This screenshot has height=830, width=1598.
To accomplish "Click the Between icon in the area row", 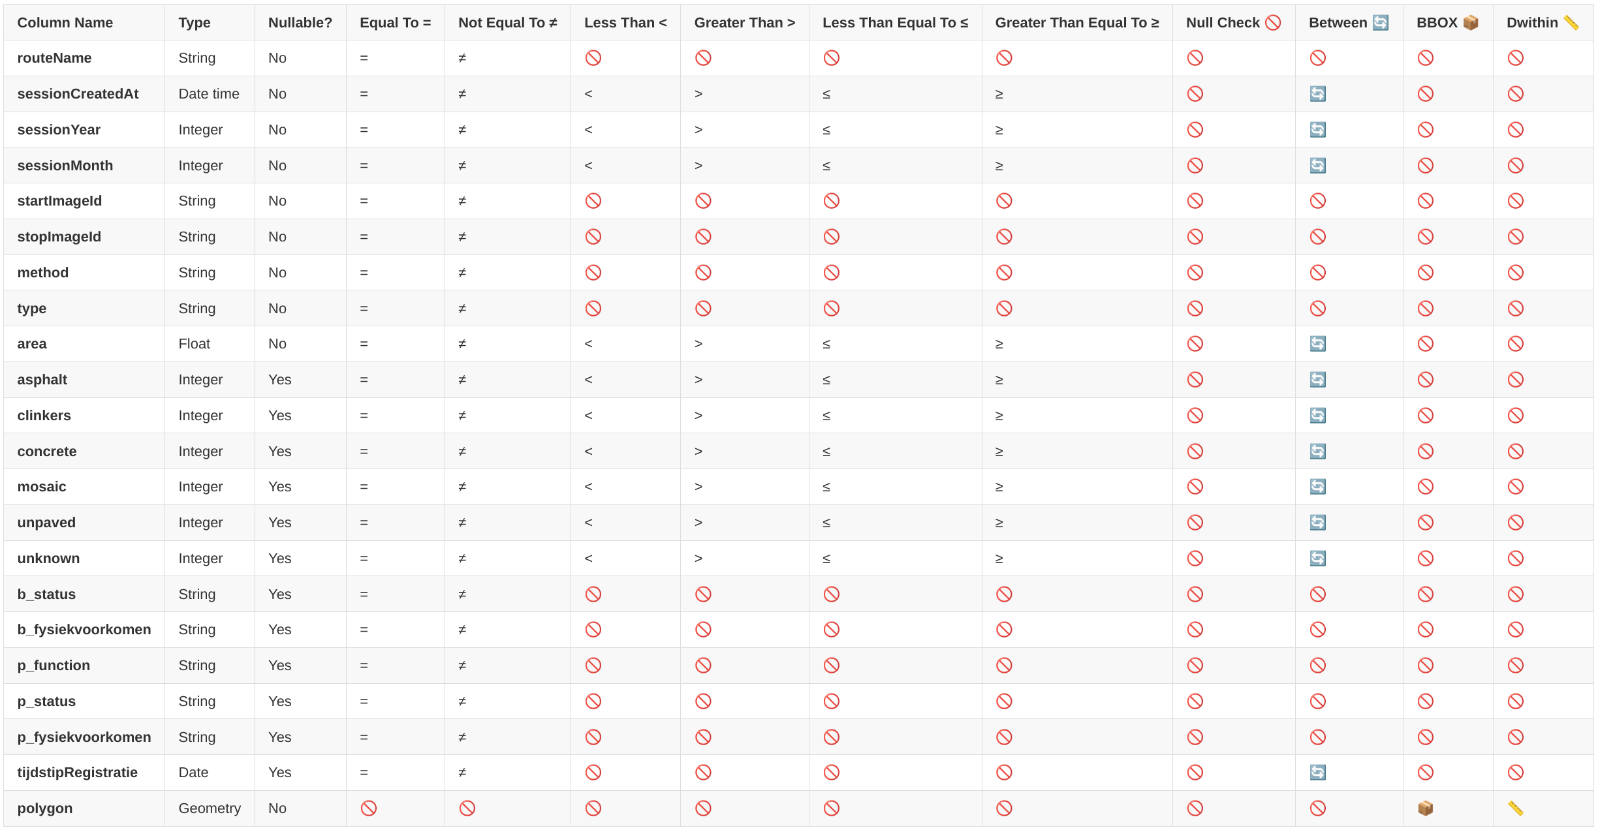I will pos(1317,344).
